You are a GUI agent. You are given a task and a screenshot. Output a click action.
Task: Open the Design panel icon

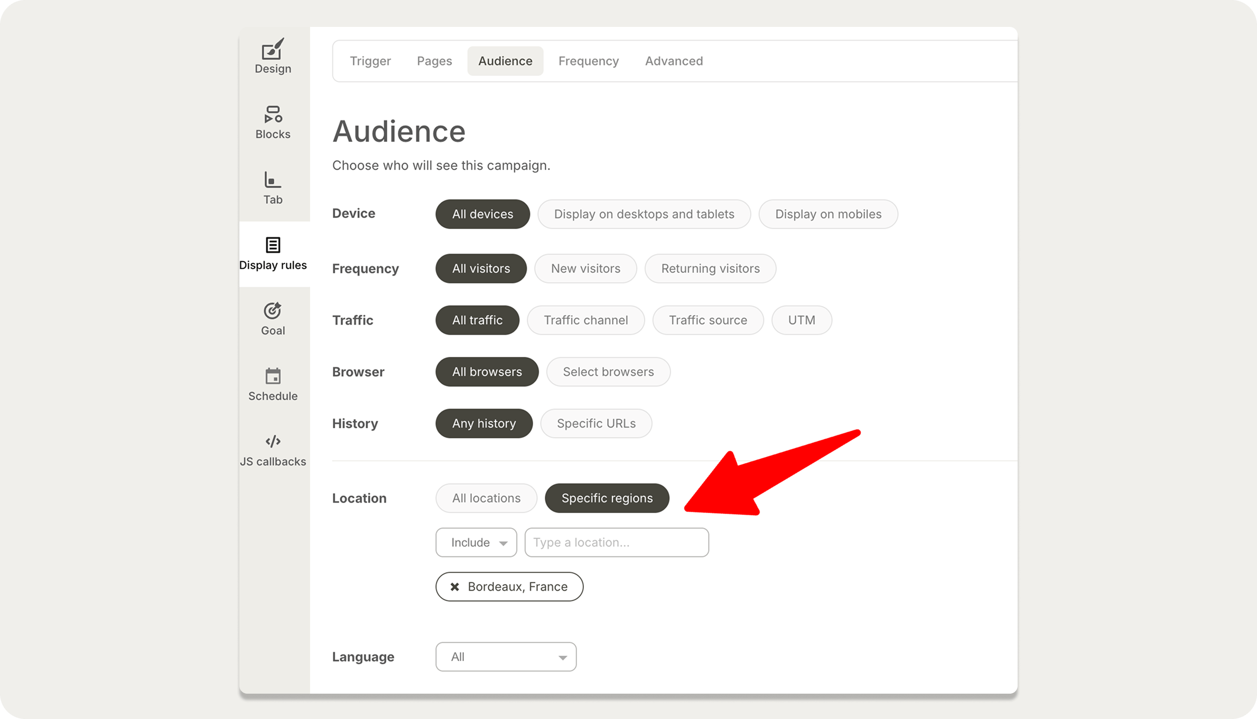(x=273, y=50)
